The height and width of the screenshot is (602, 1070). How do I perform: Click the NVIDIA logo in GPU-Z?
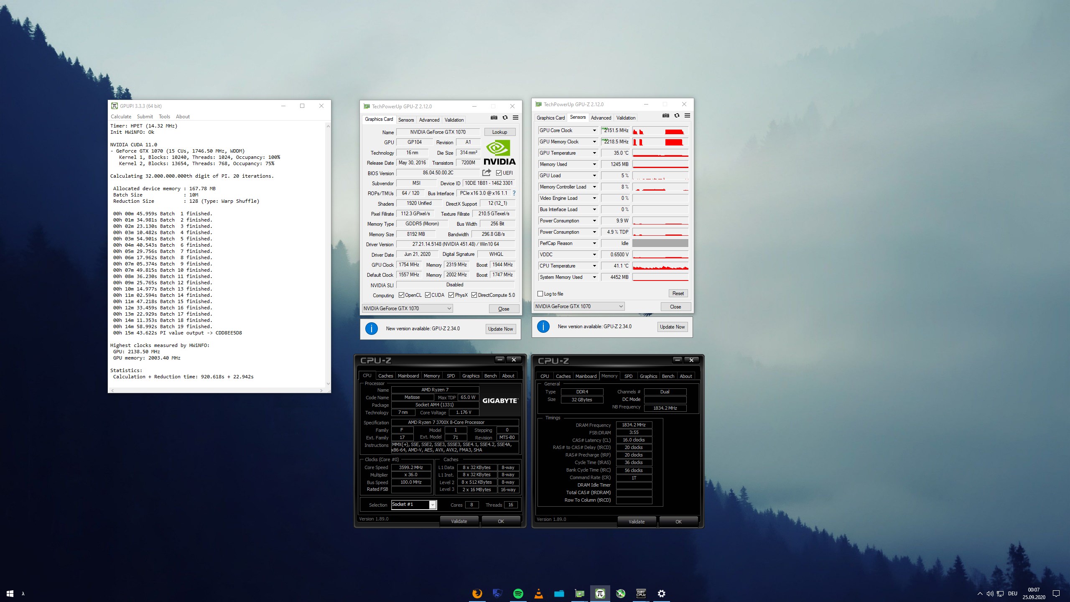tap(499, 153)
